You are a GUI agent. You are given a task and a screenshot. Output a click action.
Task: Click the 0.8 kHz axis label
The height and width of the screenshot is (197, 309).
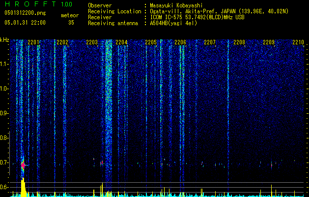(4, 138)
